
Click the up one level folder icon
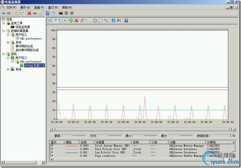(16, 13)
